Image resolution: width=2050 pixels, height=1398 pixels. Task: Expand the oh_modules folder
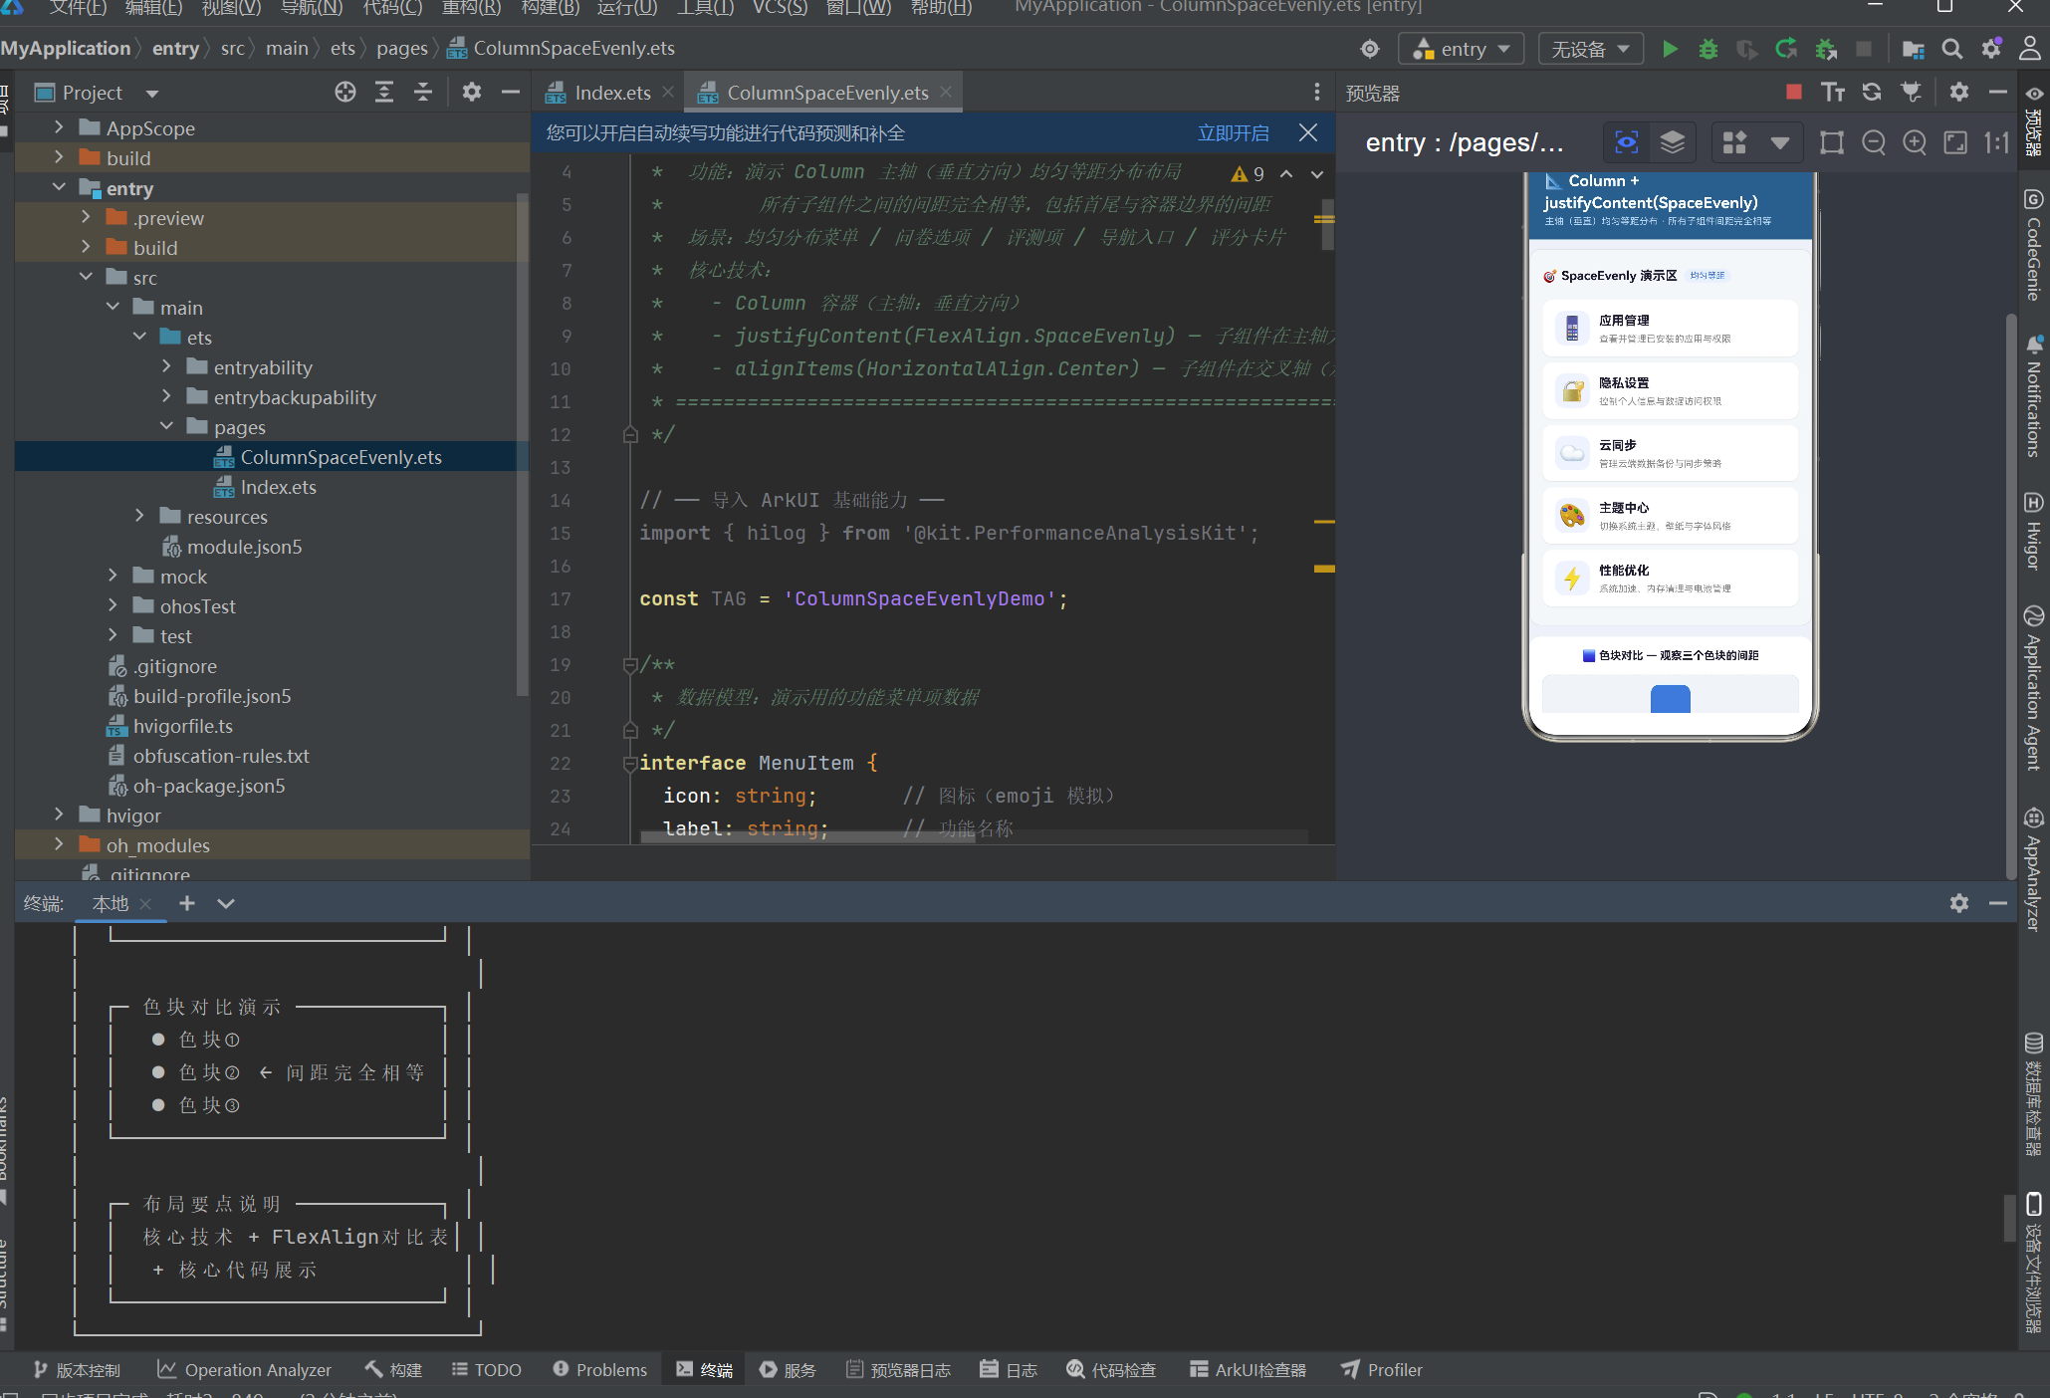59,844
